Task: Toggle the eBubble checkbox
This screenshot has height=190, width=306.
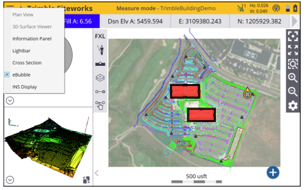Action: 7,75
